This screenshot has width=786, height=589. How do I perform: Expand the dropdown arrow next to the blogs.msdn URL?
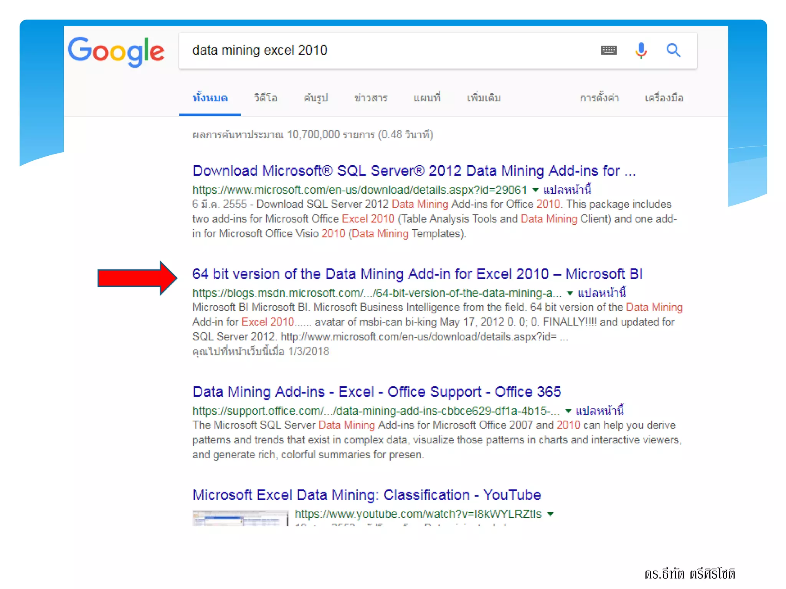(x=570, y=293)
